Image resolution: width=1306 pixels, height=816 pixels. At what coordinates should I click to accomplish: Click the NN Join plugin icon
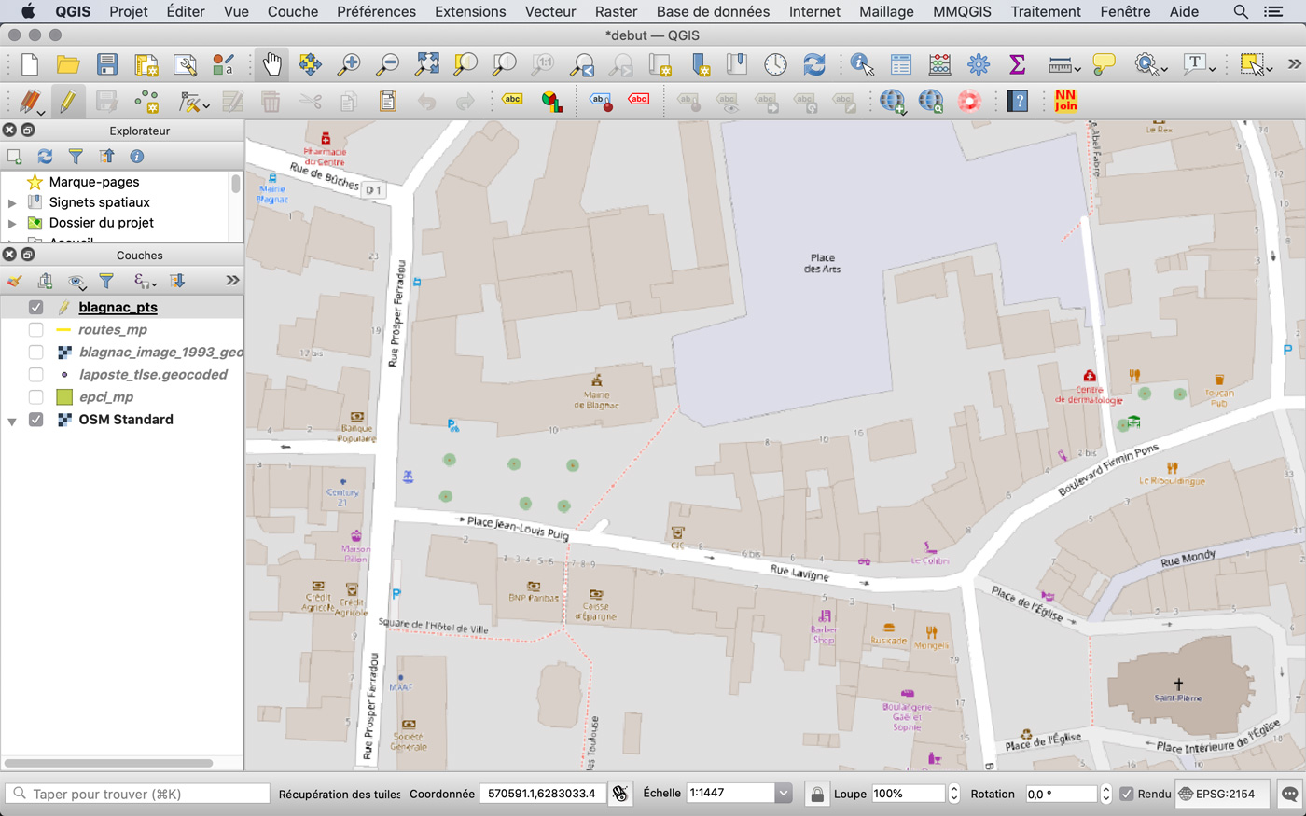[x=1065, y=101]
